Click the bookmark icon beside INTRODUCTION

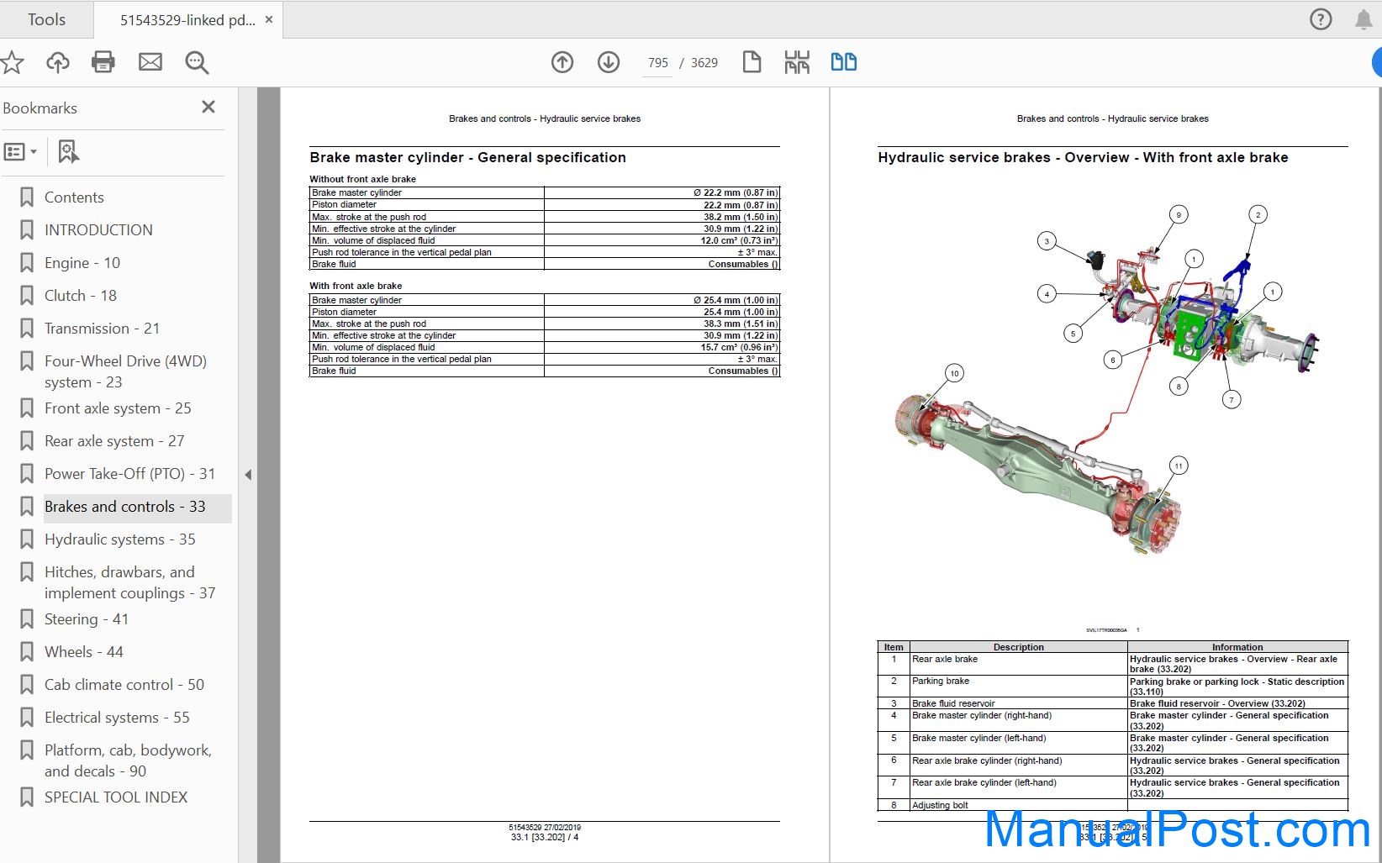click(27, 230)
